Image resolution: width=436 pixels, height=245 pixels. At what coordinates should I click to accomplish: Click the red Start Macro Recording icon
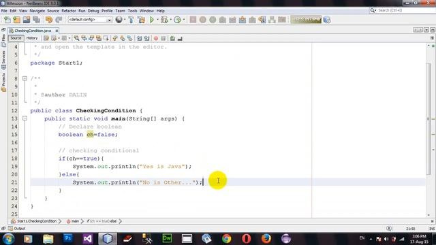coord(156,38)
